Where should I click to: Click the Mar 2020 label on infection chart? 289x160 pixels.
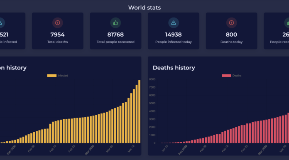(x=90, y=150)
